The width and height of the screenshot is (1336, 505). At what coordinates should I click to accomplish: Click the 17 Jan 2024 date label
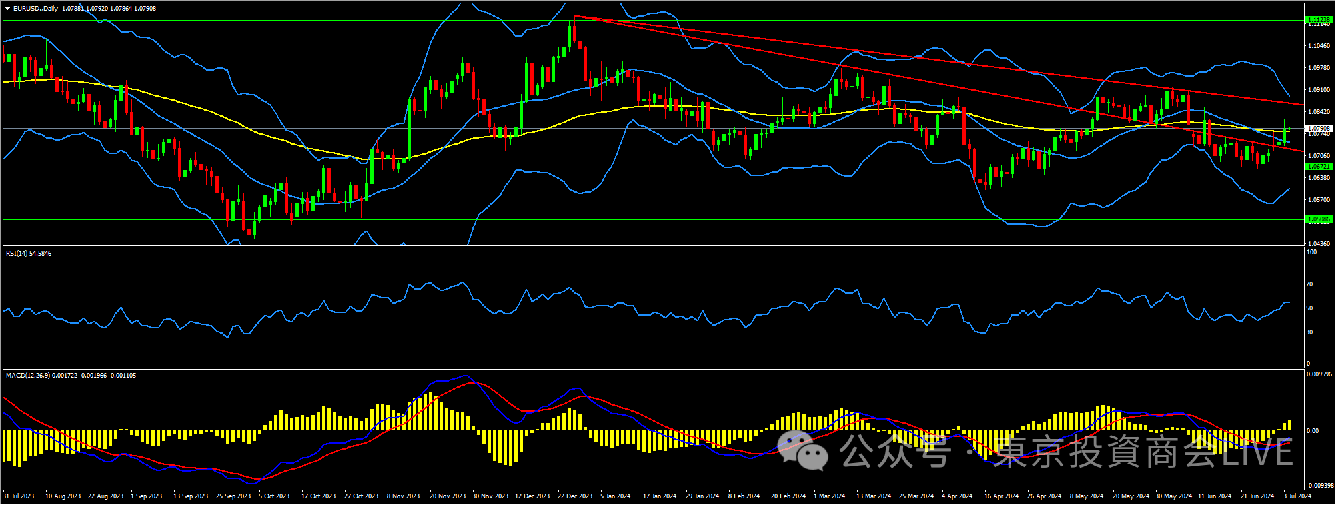click(660, 496)
